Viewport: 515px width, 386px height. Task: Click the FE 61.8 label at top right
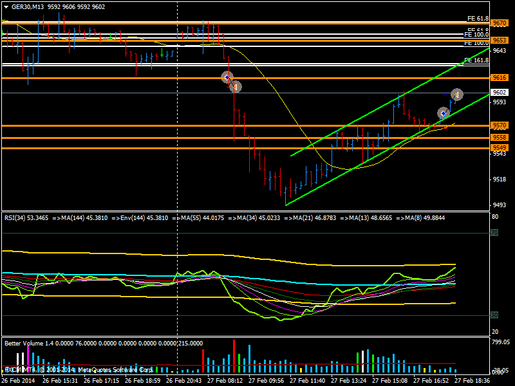[477, 19]
